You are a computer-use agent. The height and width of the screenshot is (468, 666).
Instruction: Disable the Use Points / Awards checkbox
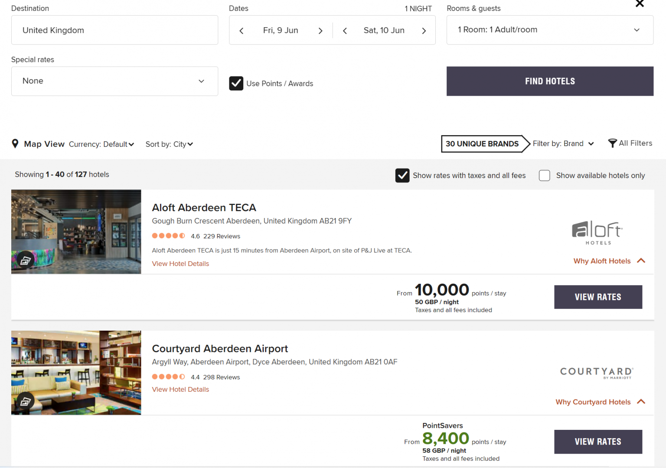tap(236, 83)
